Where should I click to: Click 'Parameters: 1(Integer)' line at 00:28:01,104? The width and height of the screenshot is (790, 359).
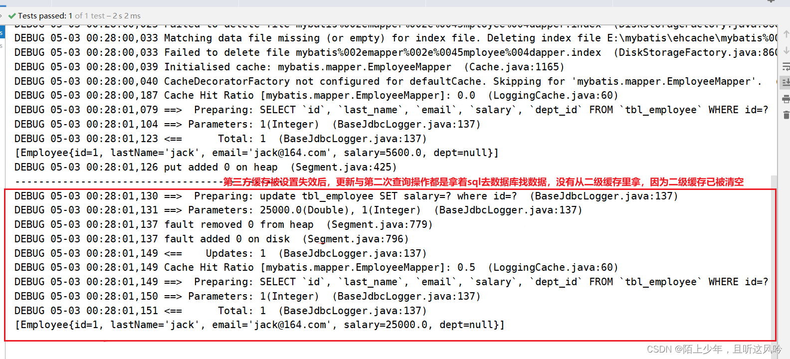247,125
